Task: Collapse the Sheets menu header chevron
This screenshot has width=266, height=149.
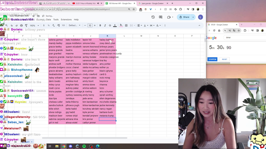Action: click(199, 26)
